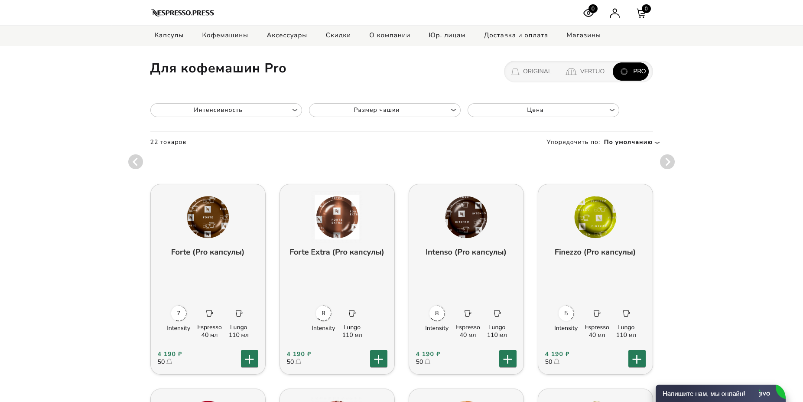Expand the Цена filter dropdown
Image resolution: width=803 pixels, height=402 pixels.
pyautogui.click(x=543, y=110)
